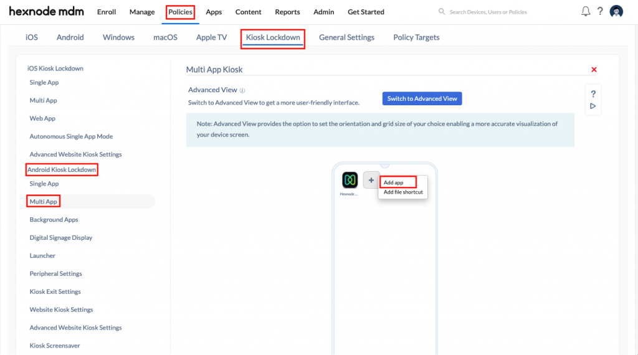The height and width of the screenshot is (355, 638).
Task: Open the user profile avatar
Action: pyautogui.click(x=616, y=11)
